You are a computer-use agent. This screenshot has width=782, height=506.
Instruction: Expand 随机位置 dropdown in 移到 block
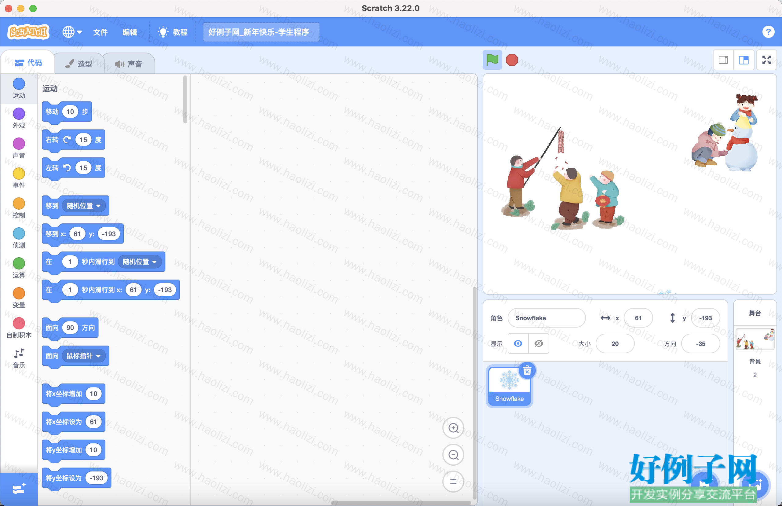(x=83, y=206)
